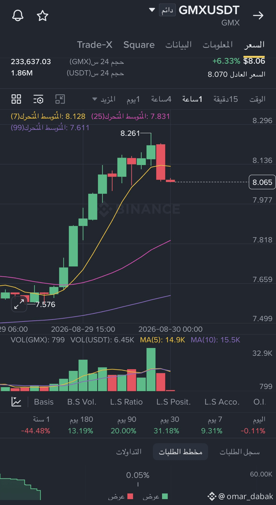Tap the chart shrink/collapse icon in toolbar
This screenshot has height=505, width=276.
(60, 99)
